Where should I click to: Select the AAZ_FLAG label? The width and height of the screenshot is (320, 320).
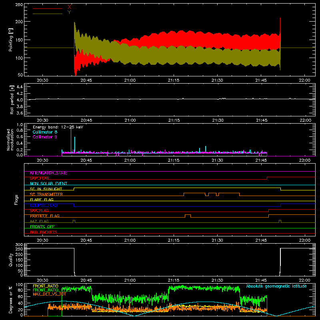pyautogui.click(x=39, y=221)
